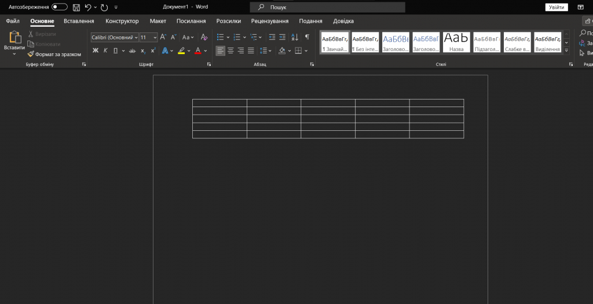Viewport: 593px width, 304px height.
Task: Click the Save icon in title bar
Action: [76, 7]
